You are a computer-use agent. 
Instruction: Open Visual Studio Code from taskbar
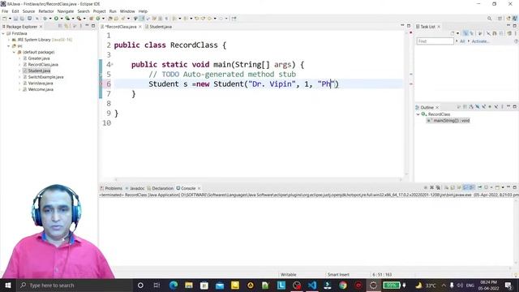point(311,285)
